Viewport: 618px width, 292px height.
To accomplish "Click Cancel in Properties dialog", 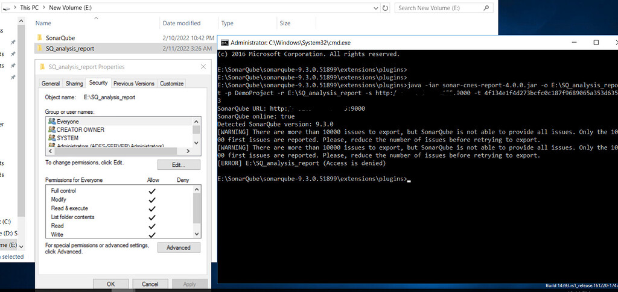I will (150, 284).
